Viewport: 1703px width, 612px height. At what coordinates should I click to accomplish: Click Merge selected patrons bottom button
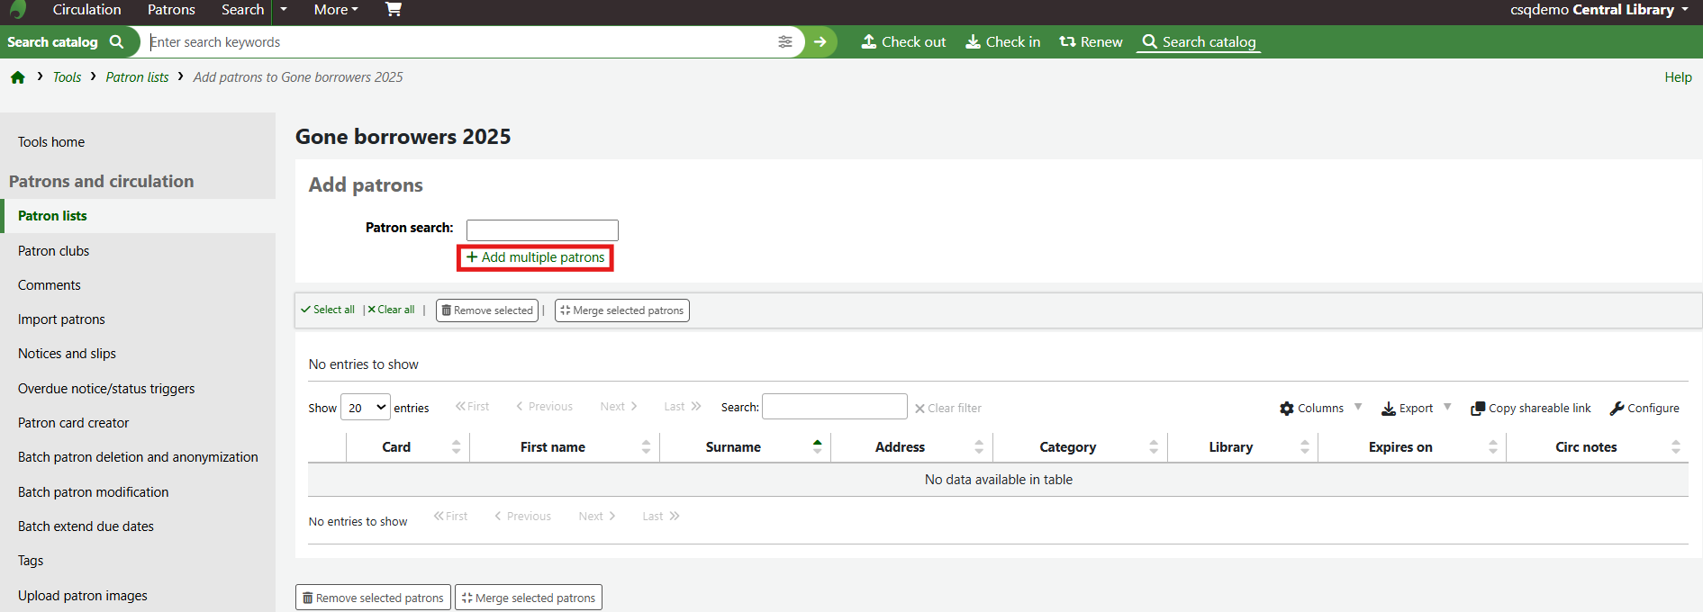(529, 598)
